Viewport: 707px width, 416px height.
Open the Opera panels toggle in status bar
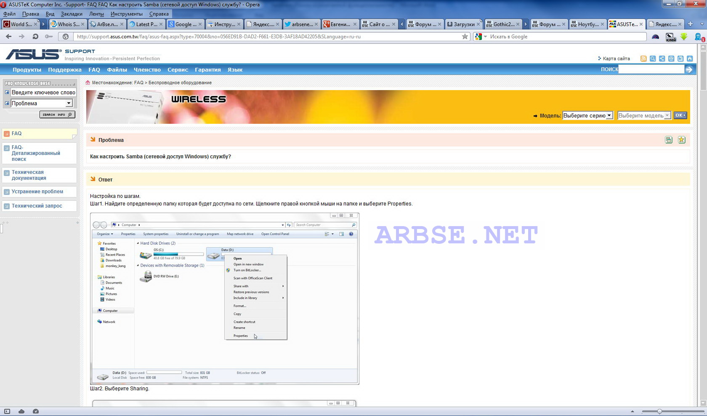[x=7, y=411]
